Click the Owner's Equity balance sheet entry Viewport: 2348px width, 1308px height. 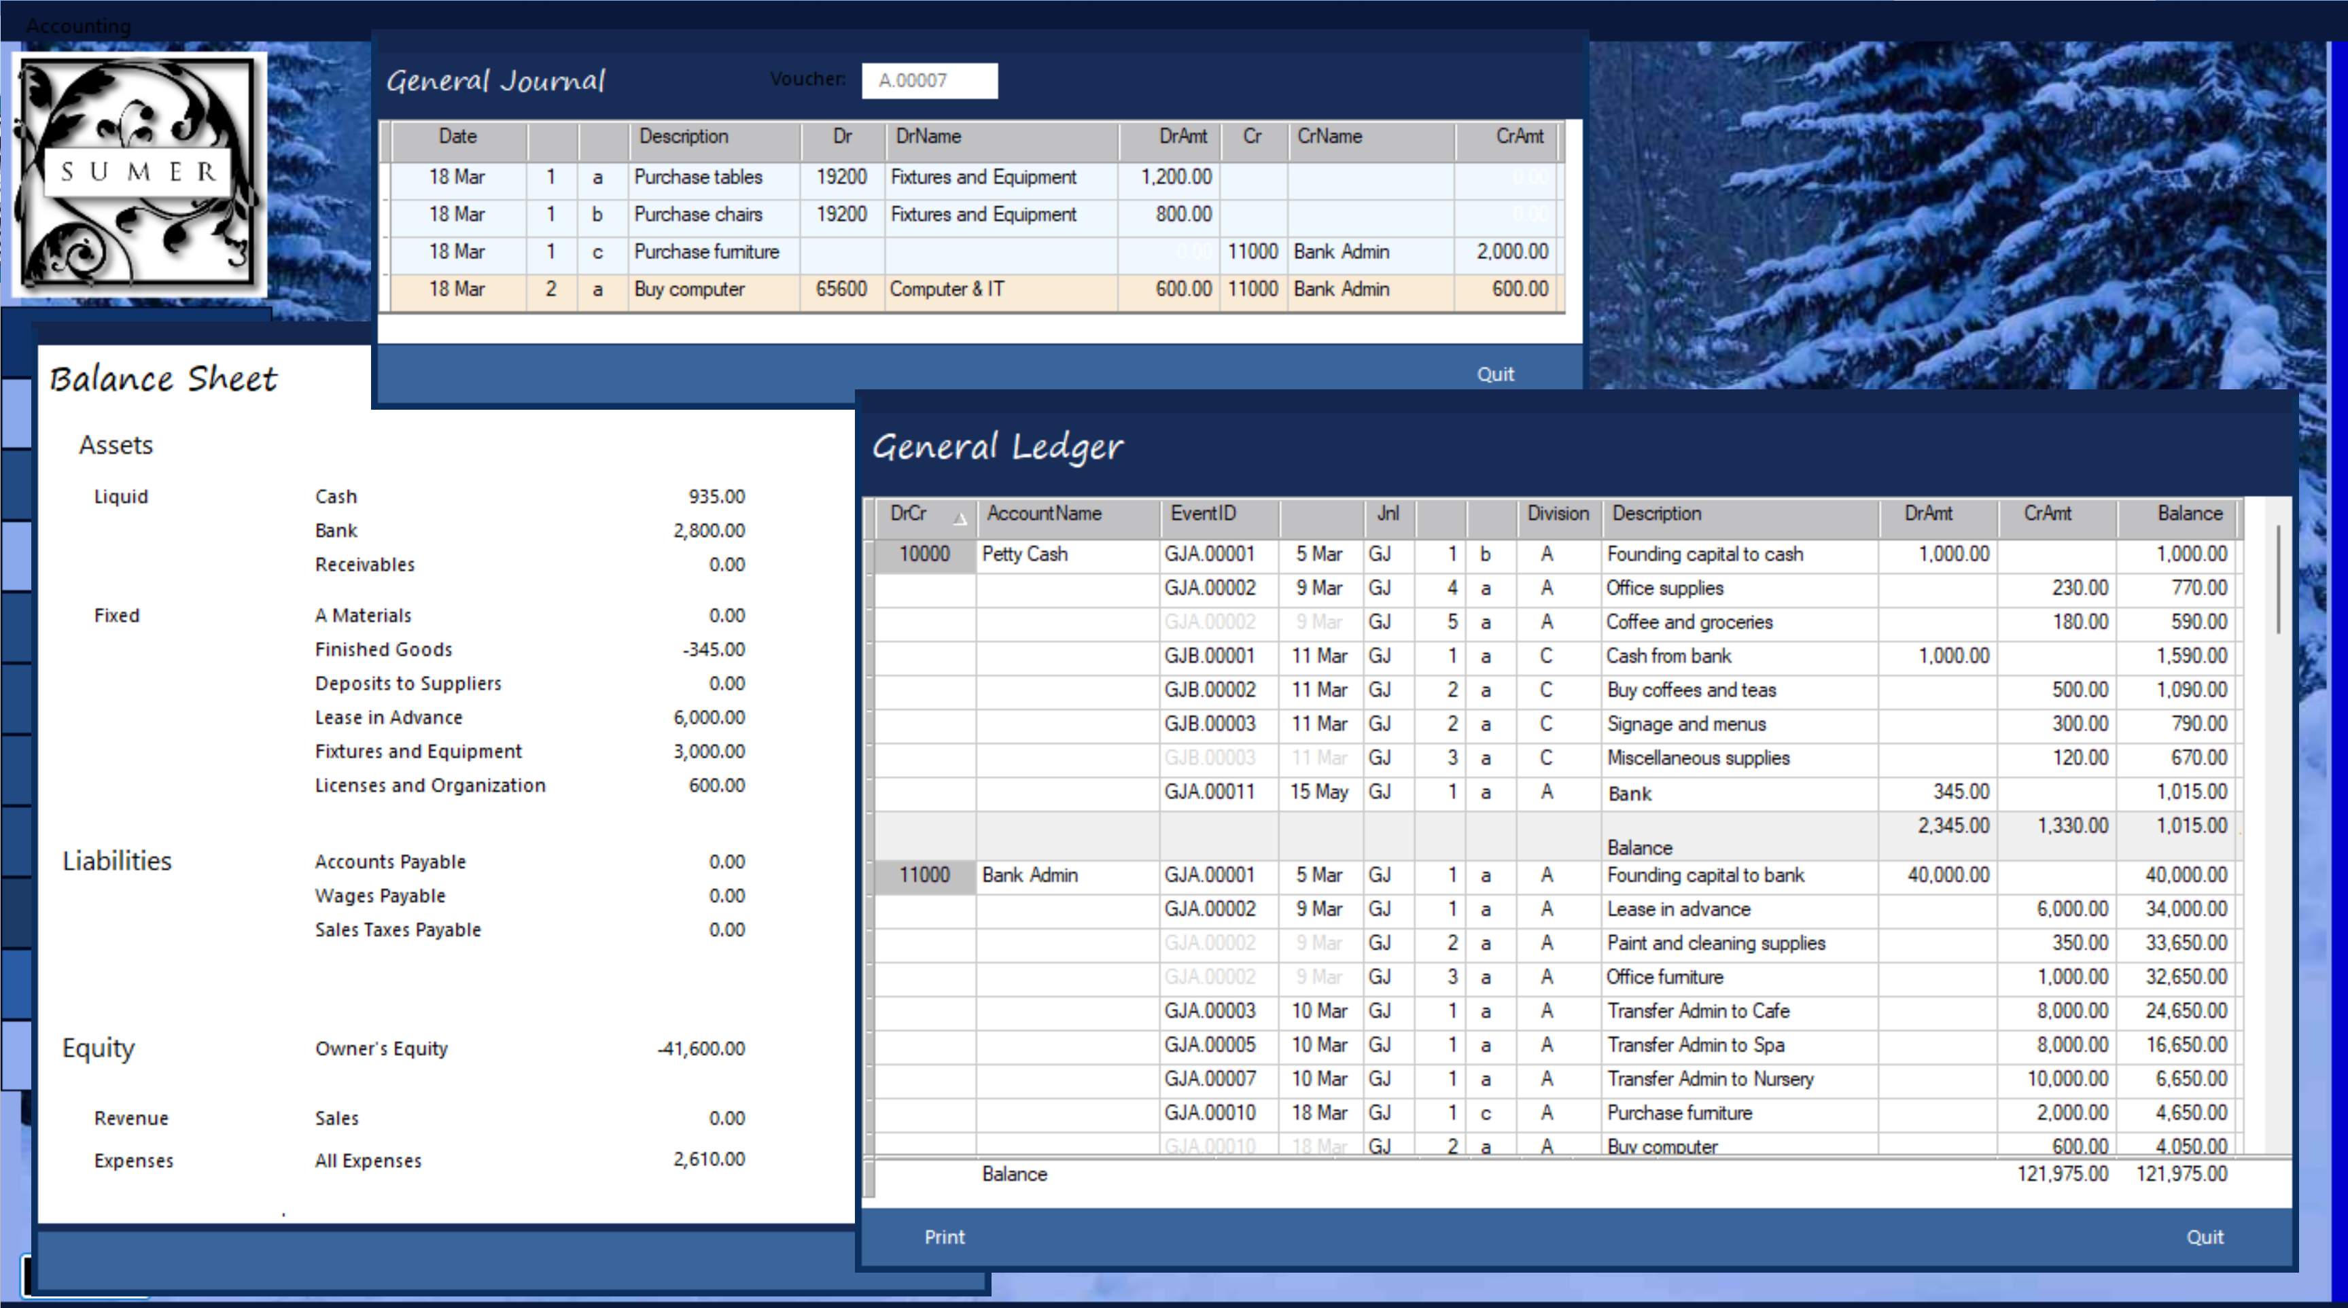pos(381,1048)
